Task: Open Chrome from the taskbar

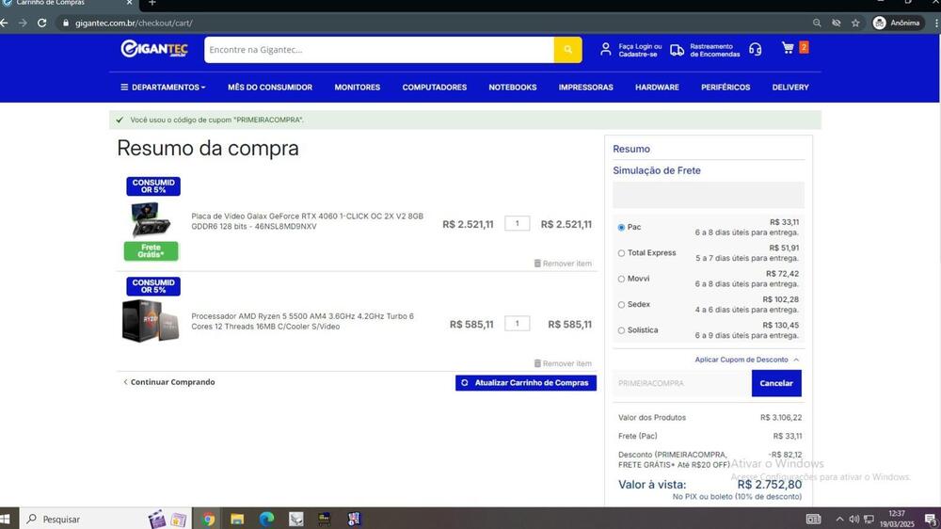Action: coord(208,520)
